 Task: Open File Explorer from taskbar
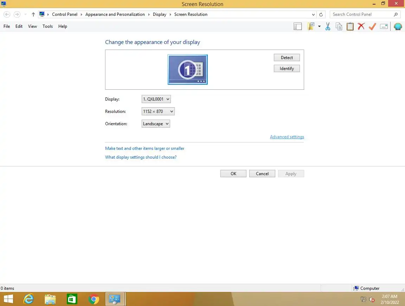50,299
